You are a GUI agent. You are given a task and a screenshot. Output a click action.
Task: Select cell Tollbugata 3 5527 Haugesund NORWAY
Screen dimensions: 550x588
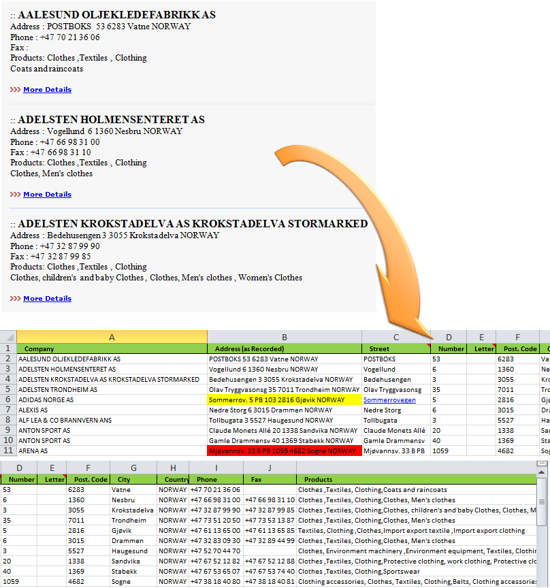[285, 420]
